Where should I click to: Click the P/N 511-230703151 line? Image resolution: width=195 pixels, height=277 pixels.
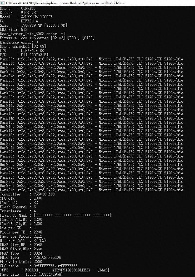pos(24,55)
